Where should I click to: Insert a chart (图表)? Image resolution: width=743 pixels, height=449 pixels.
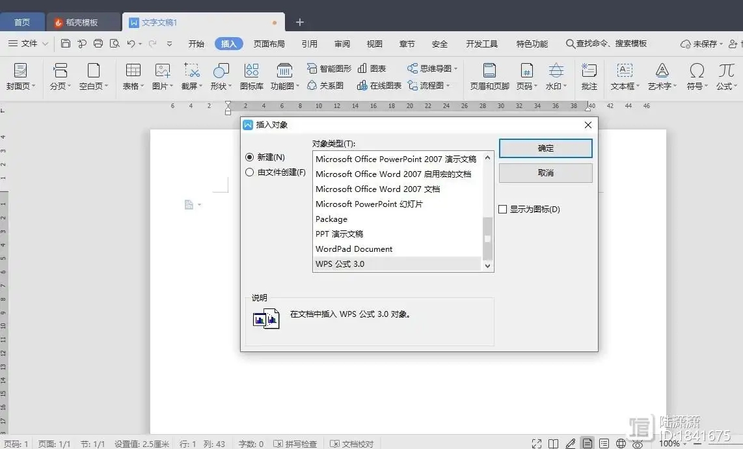pyautogui.click(x=371, y=69)
